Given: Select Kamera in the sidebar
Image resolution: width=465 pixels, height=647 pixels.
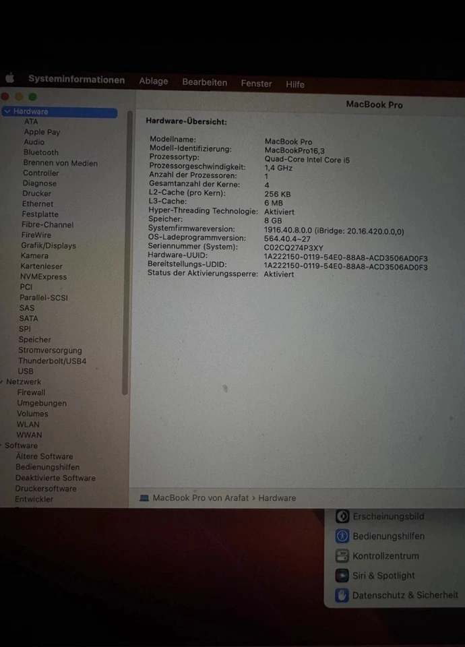Looking at the screenshot, I should (34, 256).
